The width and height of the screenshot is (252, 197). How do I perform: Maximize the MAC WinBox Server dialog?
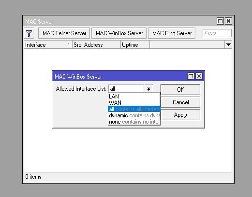click(191, 76)
